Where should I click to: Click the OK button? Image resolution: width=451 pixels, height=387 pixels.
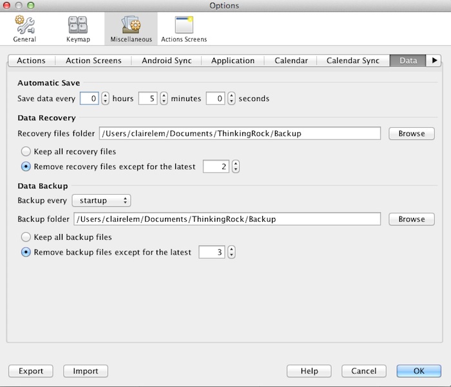[419, 371]
